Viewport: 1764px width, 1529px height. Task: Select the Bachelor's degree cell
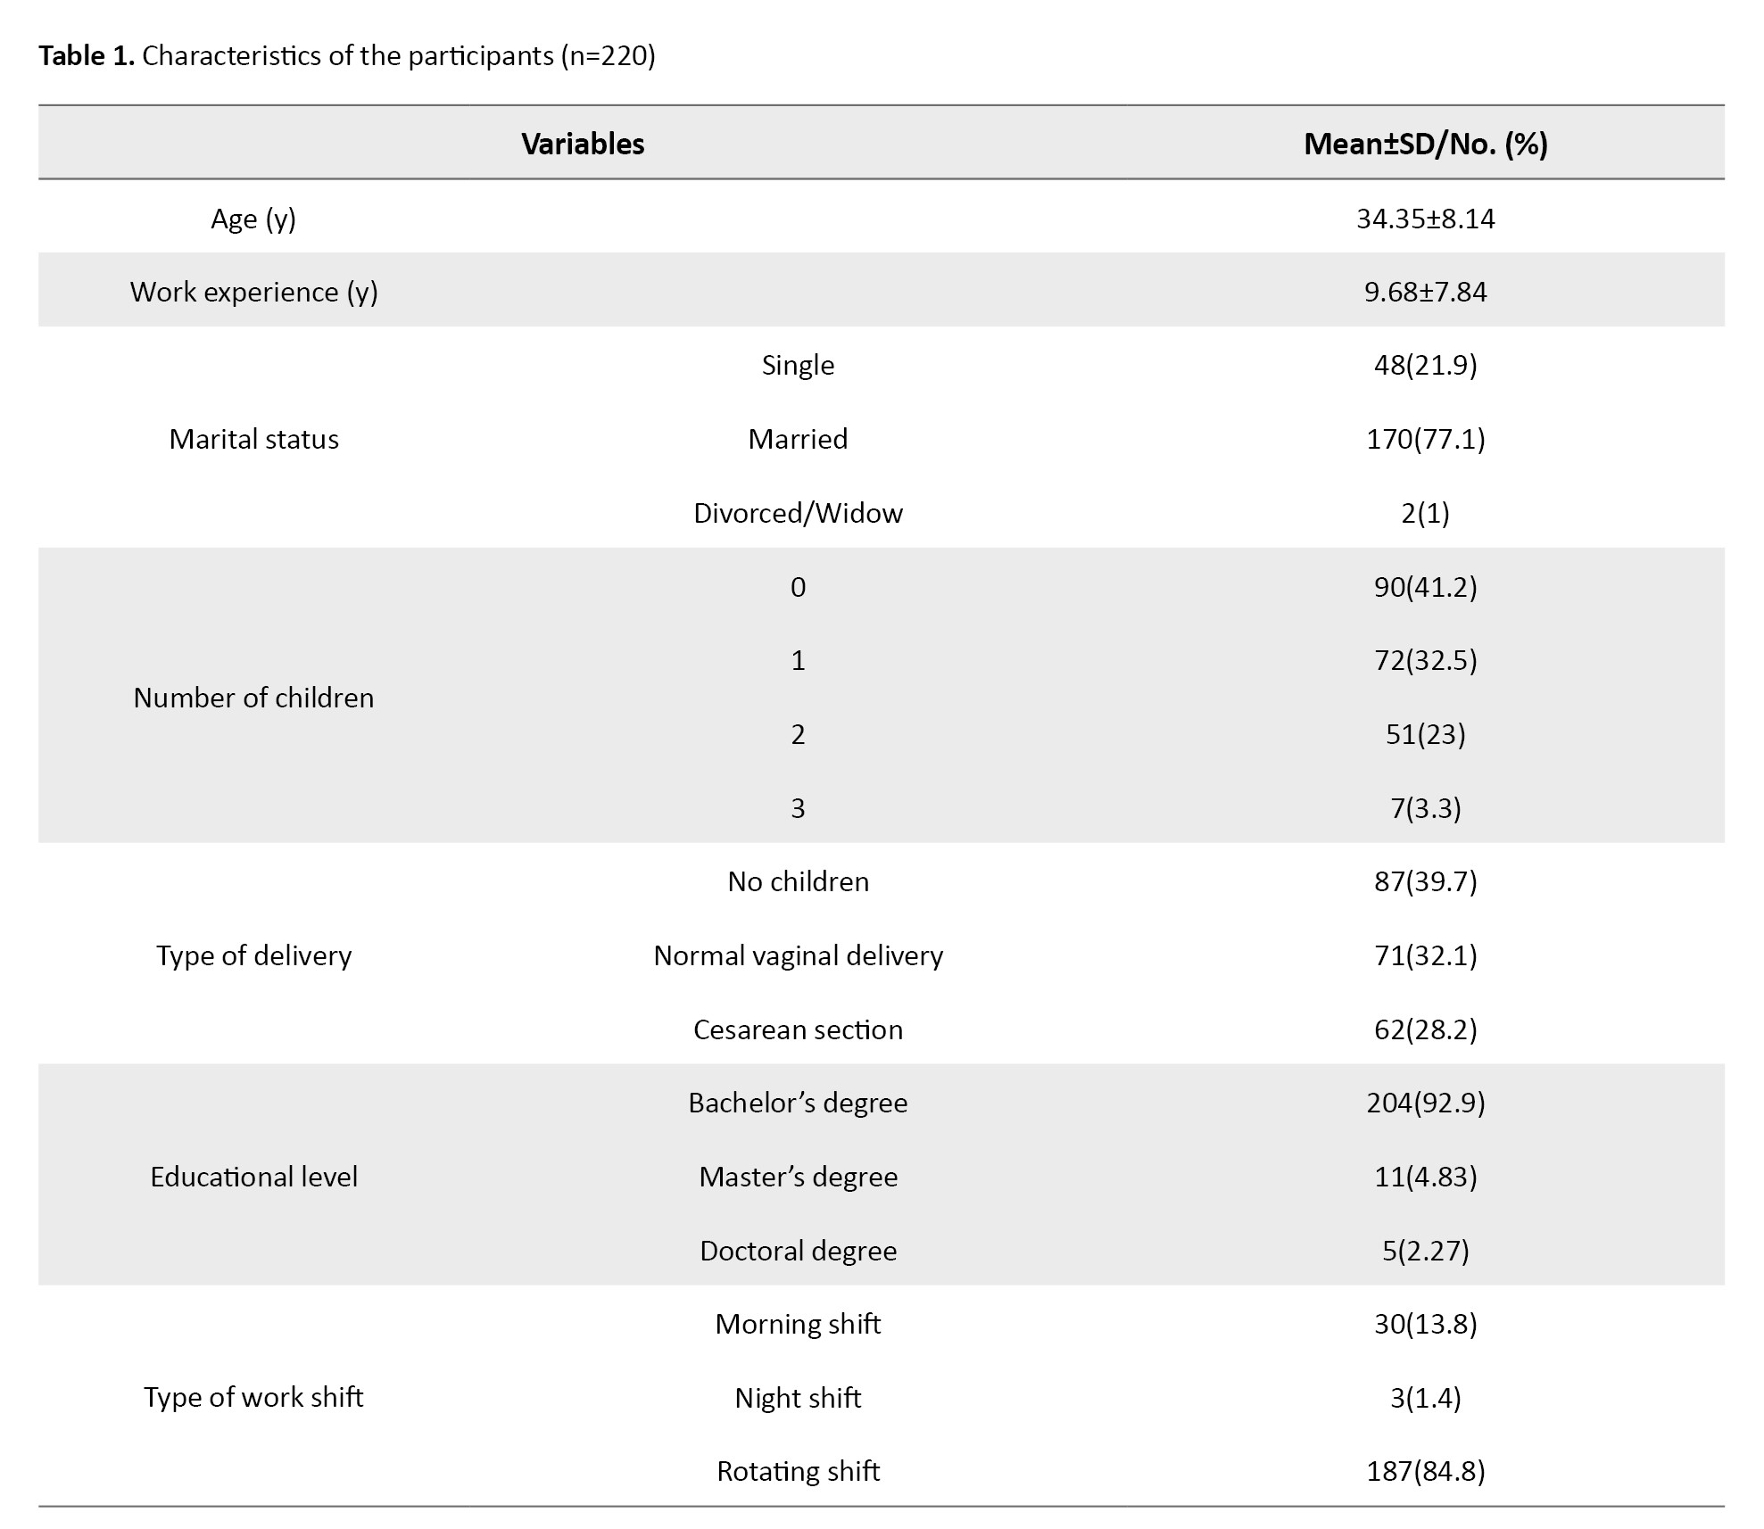pos(798,1103)
